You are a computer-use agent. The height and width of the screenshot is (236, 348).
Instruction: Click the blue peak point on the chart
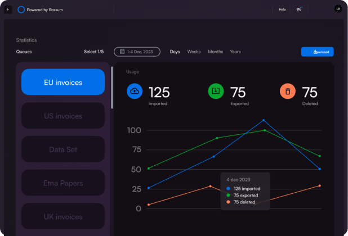[x=263, y=120]
